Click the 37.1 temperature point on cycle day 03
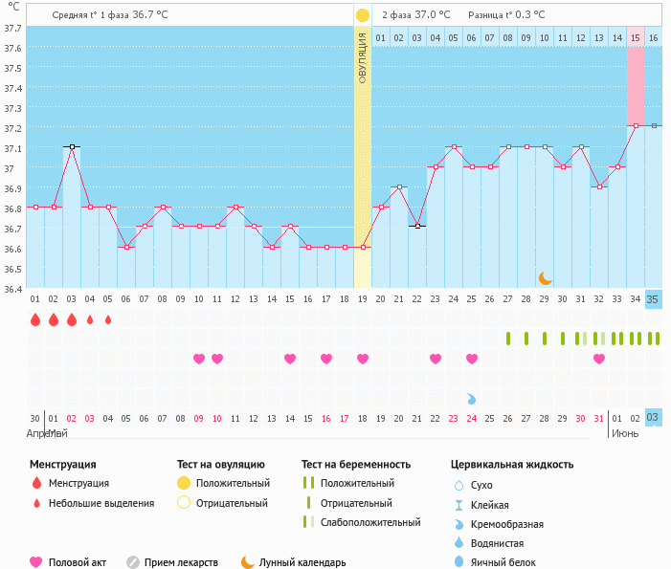Viewport: 671px width, 569px height. (72, 147)
